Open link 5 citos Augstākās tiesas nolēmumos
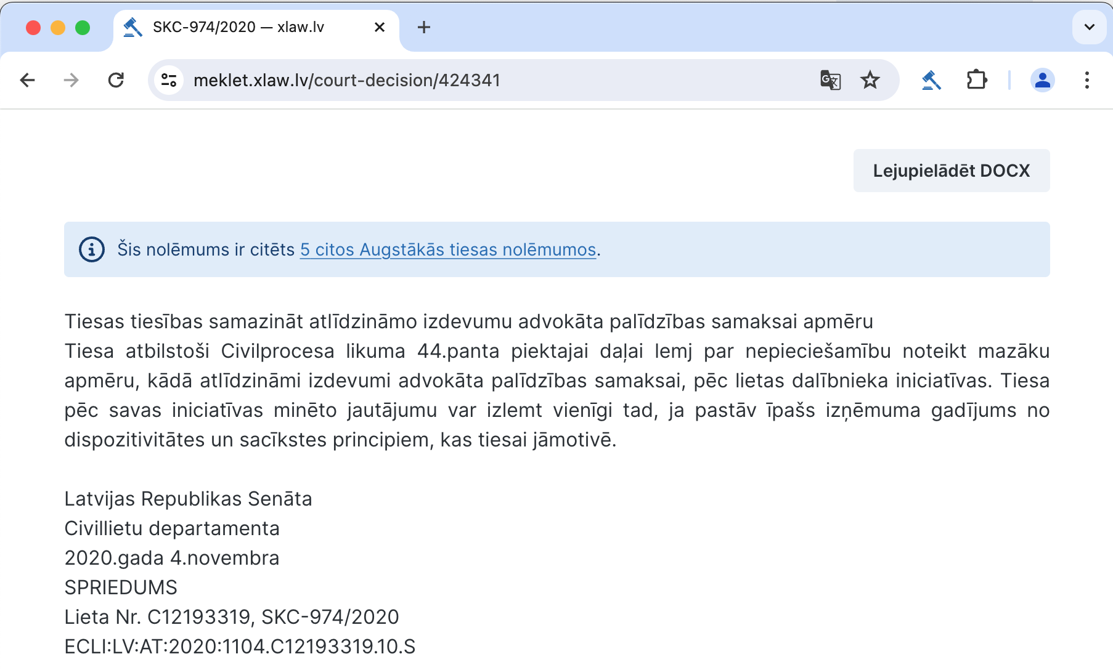This screenshot has height=670, width=1113. click(448, 249)
